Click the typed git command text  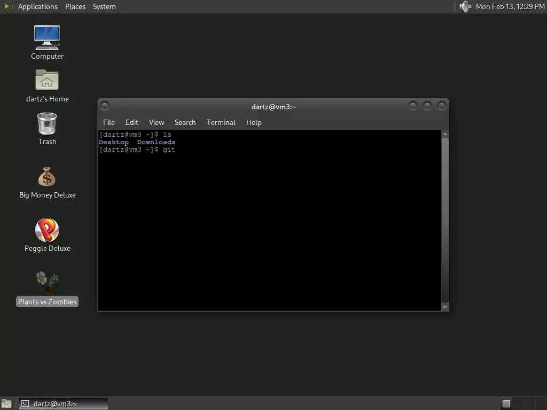(x=169, y=149)
